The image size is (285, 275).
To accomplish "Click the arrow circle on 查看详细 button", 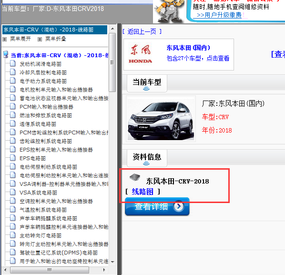I will 179,206.
